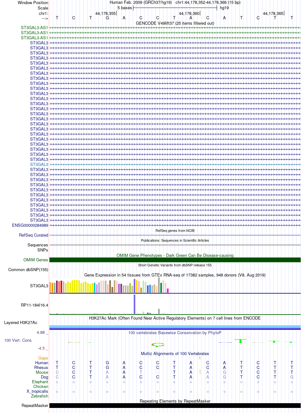This screenshot has height=413, width=301.
Task: Click the 44,178,360 ruler coordinate
Action: tap(189, 13)
